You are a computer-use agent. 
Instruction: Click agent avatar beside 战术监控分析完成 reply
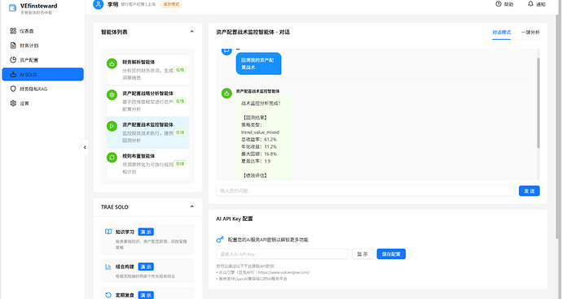coord(226,93)
